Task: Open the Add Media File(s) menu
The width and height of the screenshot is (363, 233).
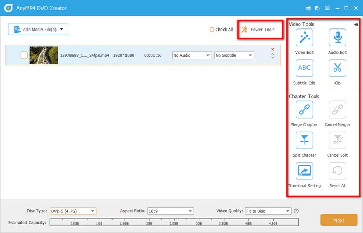Action: [38, 30]
